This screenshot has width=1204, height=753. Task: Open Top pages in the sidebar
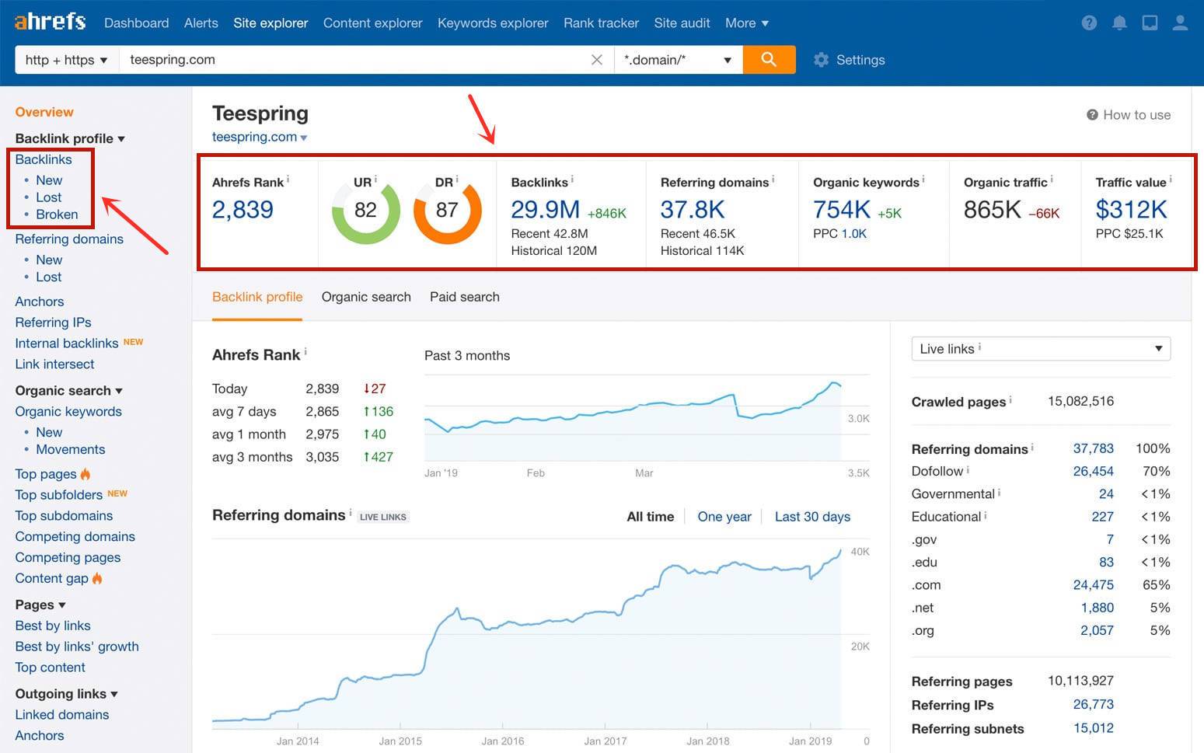point(46,474)
